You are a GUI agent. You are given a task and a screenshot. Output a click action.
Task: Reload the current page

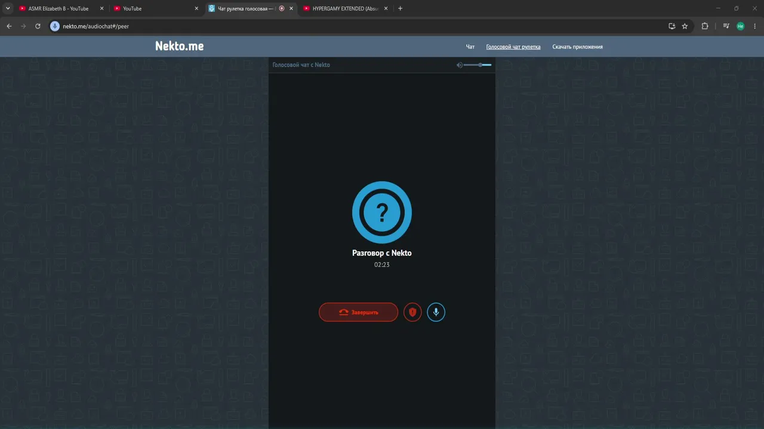tap(38, 26)
